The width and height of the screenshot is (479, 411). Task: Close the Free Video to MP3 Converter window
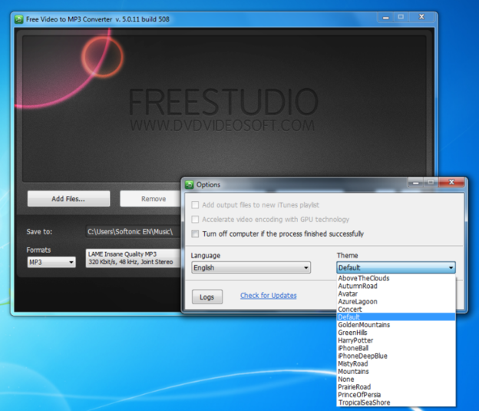[421, 17]
